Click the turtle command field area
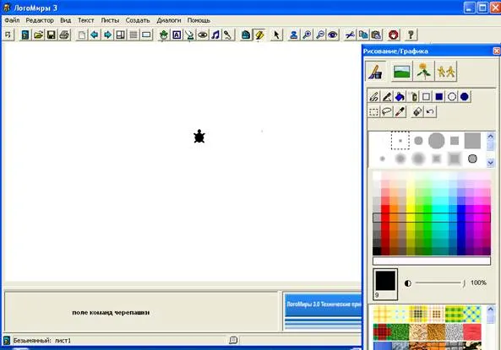501x350 pixels. 142,312
